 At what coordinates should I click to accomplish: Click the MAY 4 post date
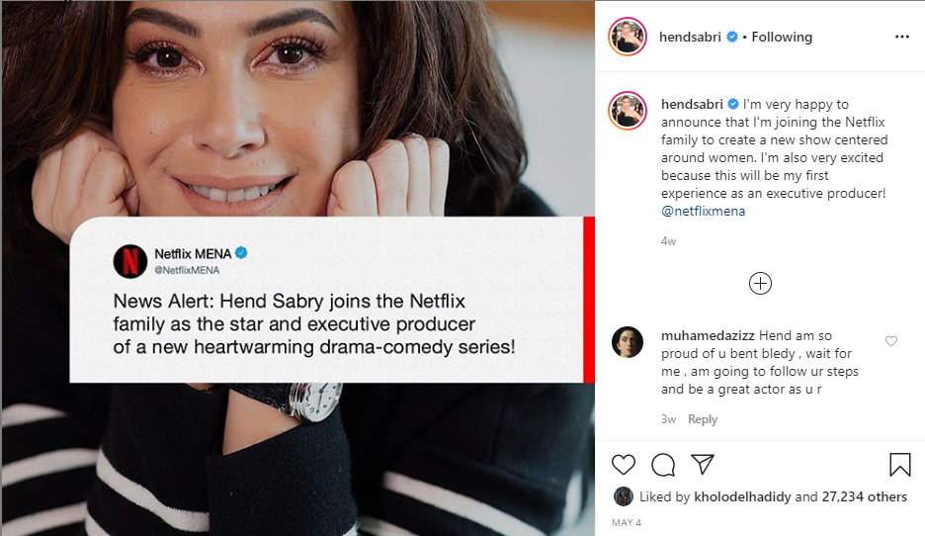627,522
